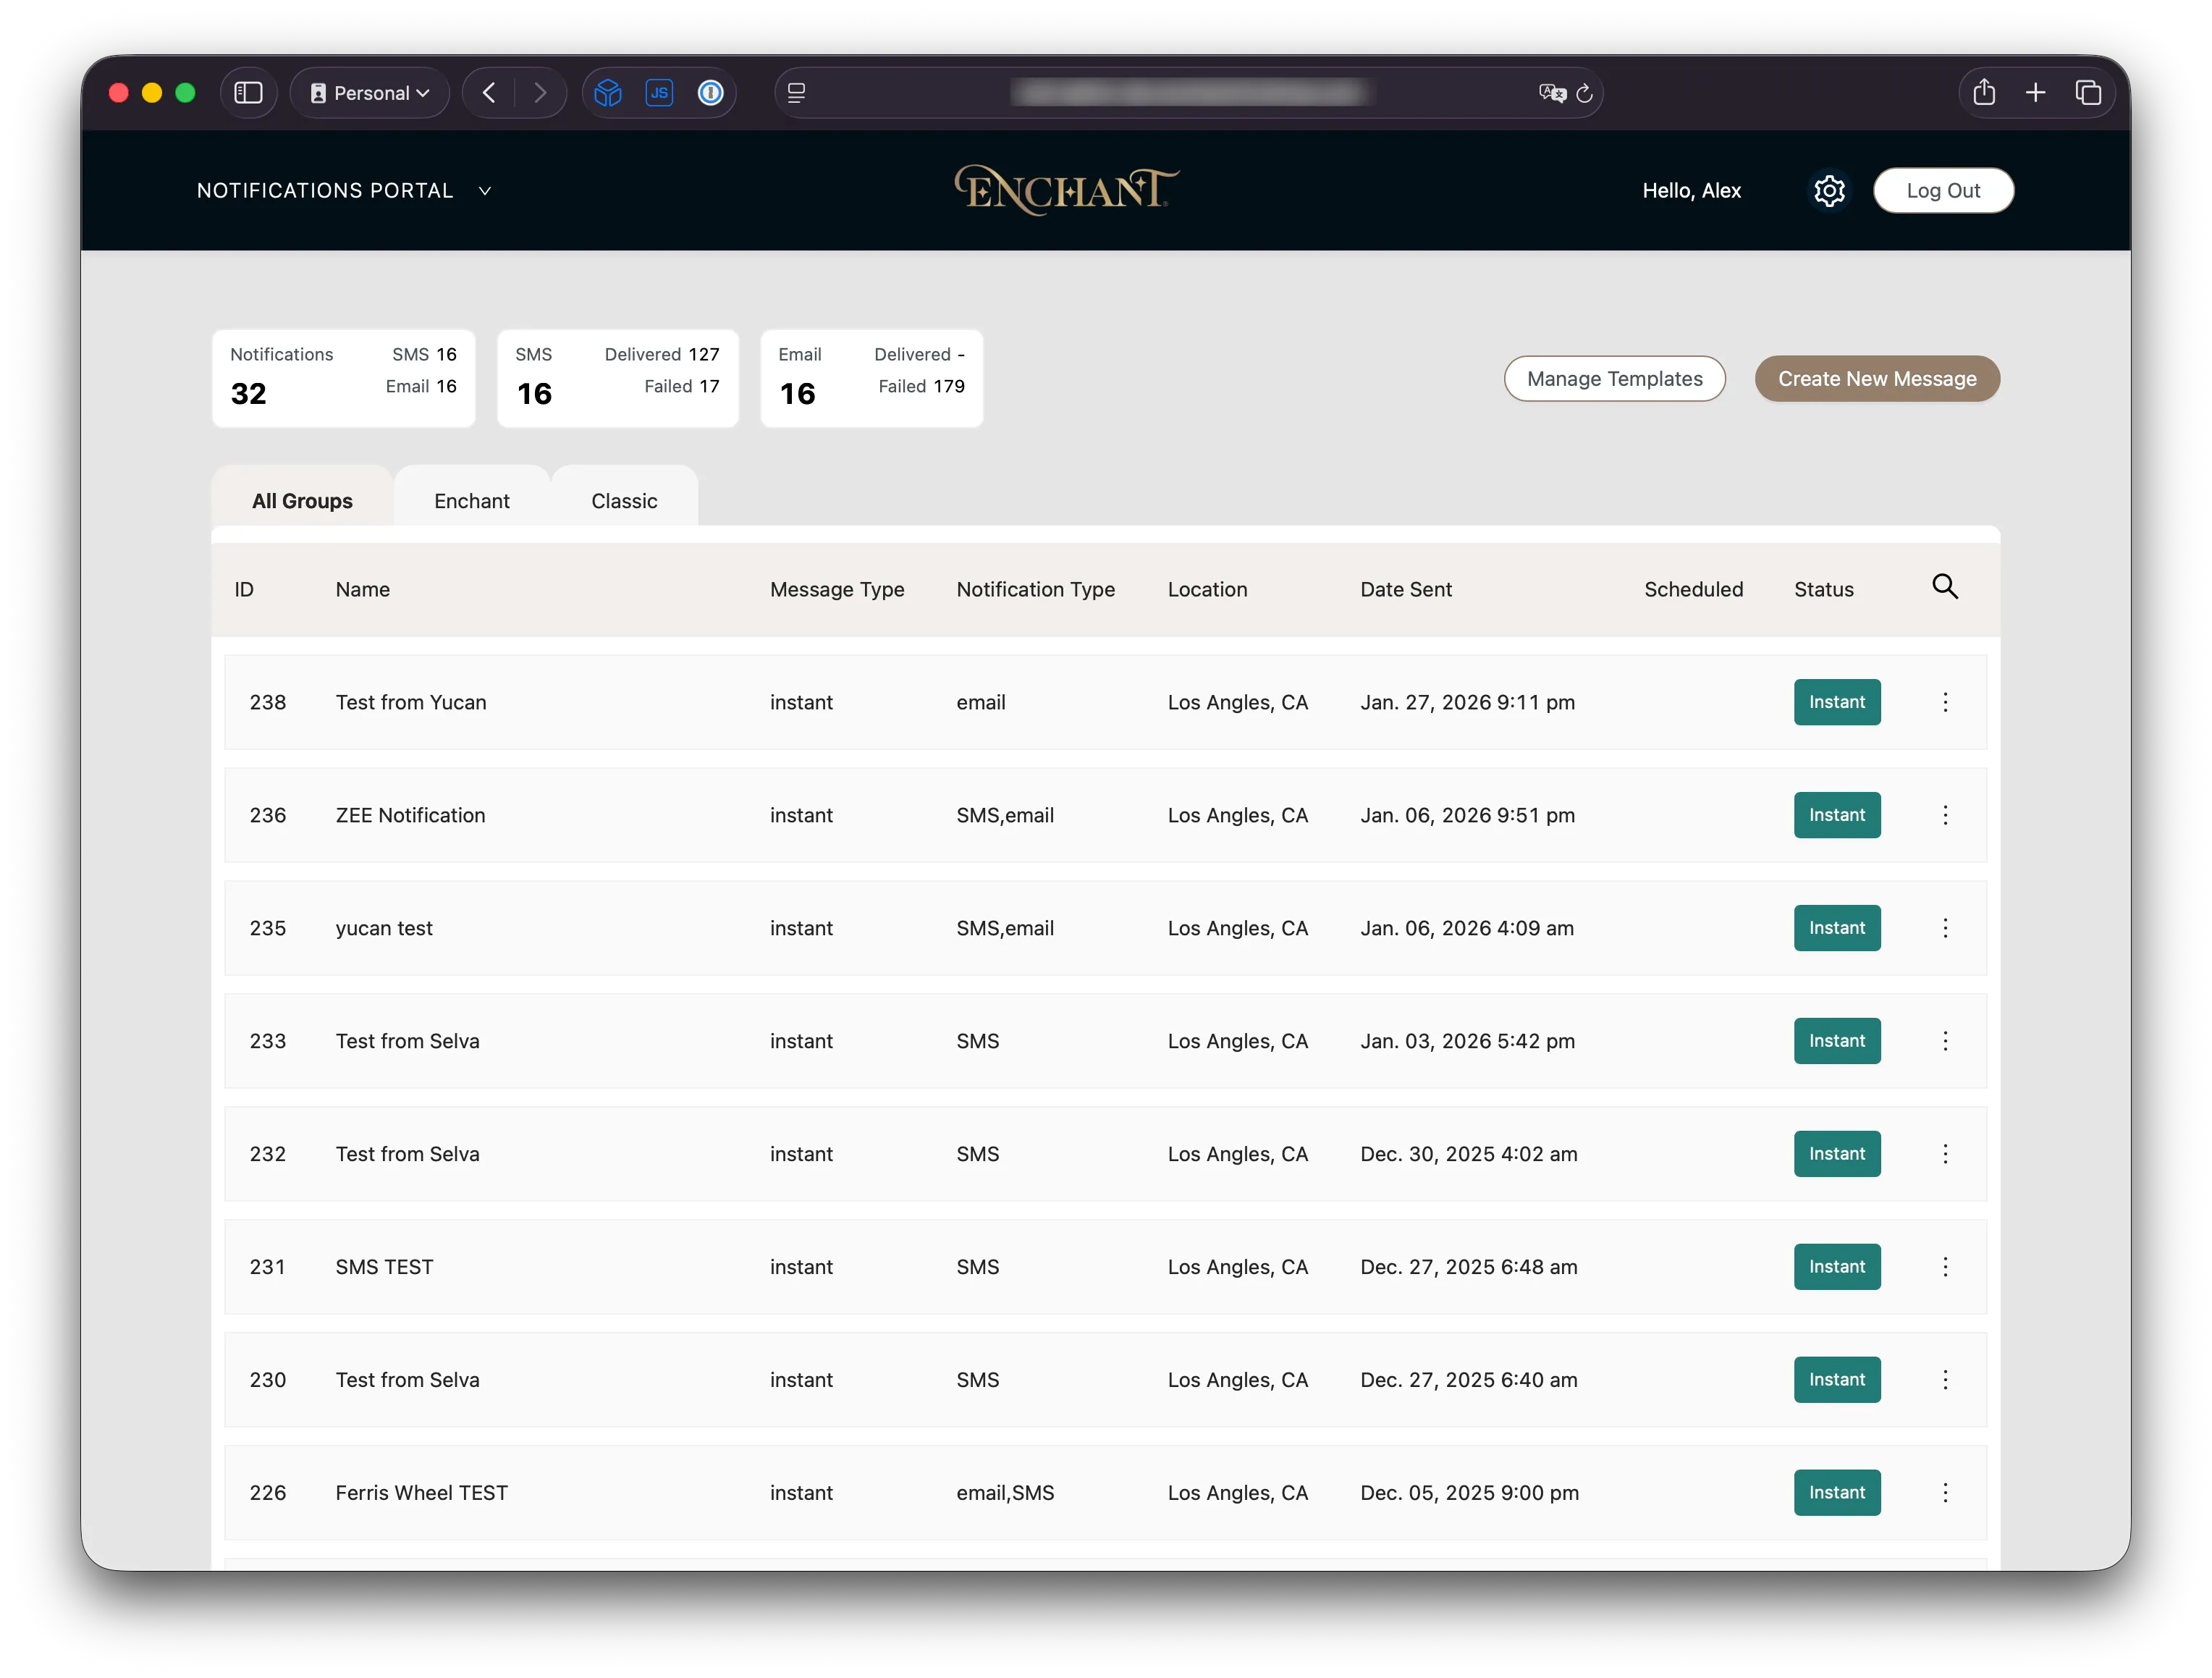
Task: Click the Hello, Alex greeting text
Action: tap(1691, 190)
